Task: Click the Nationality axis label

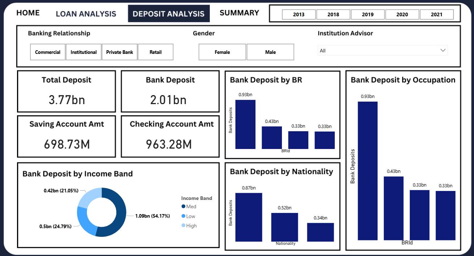Action: pyautogui.click(x=286, y=244)
